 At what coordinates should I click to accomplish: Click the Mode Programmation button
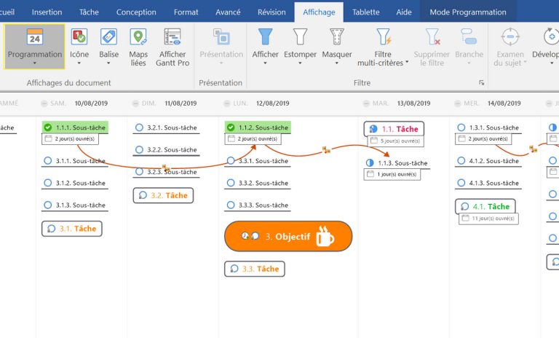pyautogui.click(x=467, y=12)
